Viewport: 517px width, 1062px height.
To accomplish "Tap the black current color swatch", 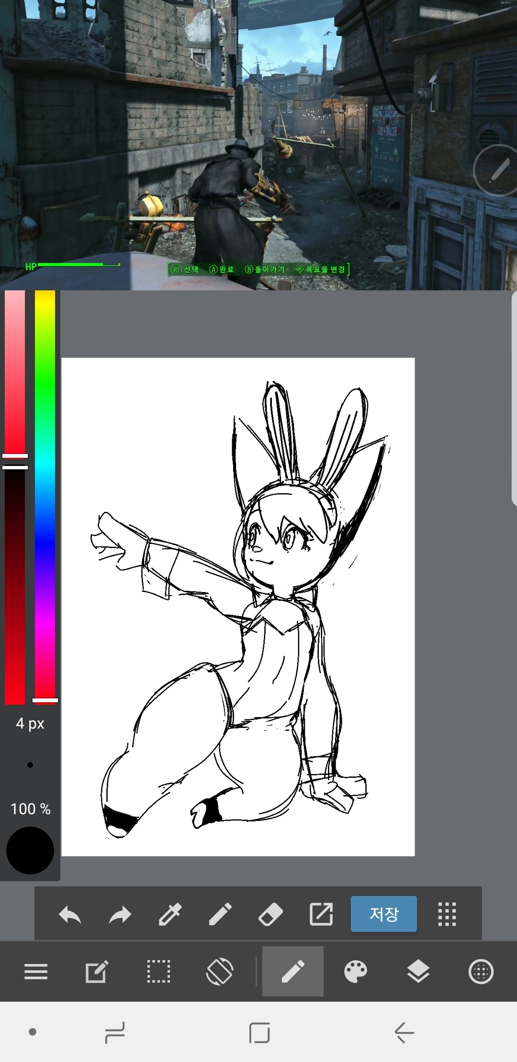I will tap(30, 851).
